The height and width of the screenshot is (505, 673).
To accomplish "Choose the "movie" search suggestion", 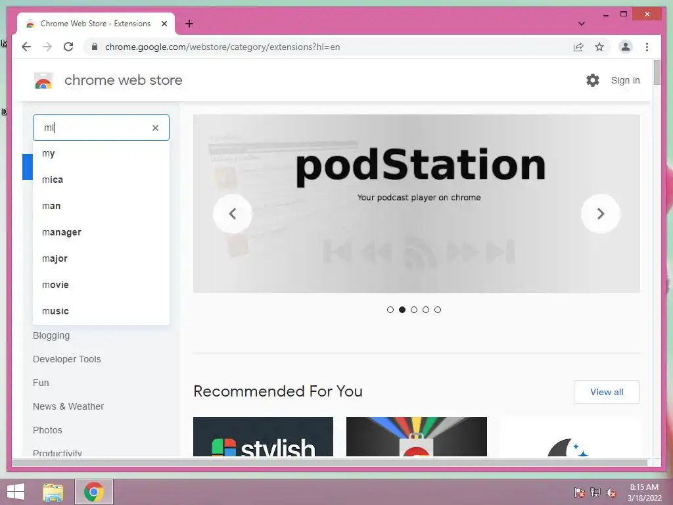I will (x=101, y=285).
